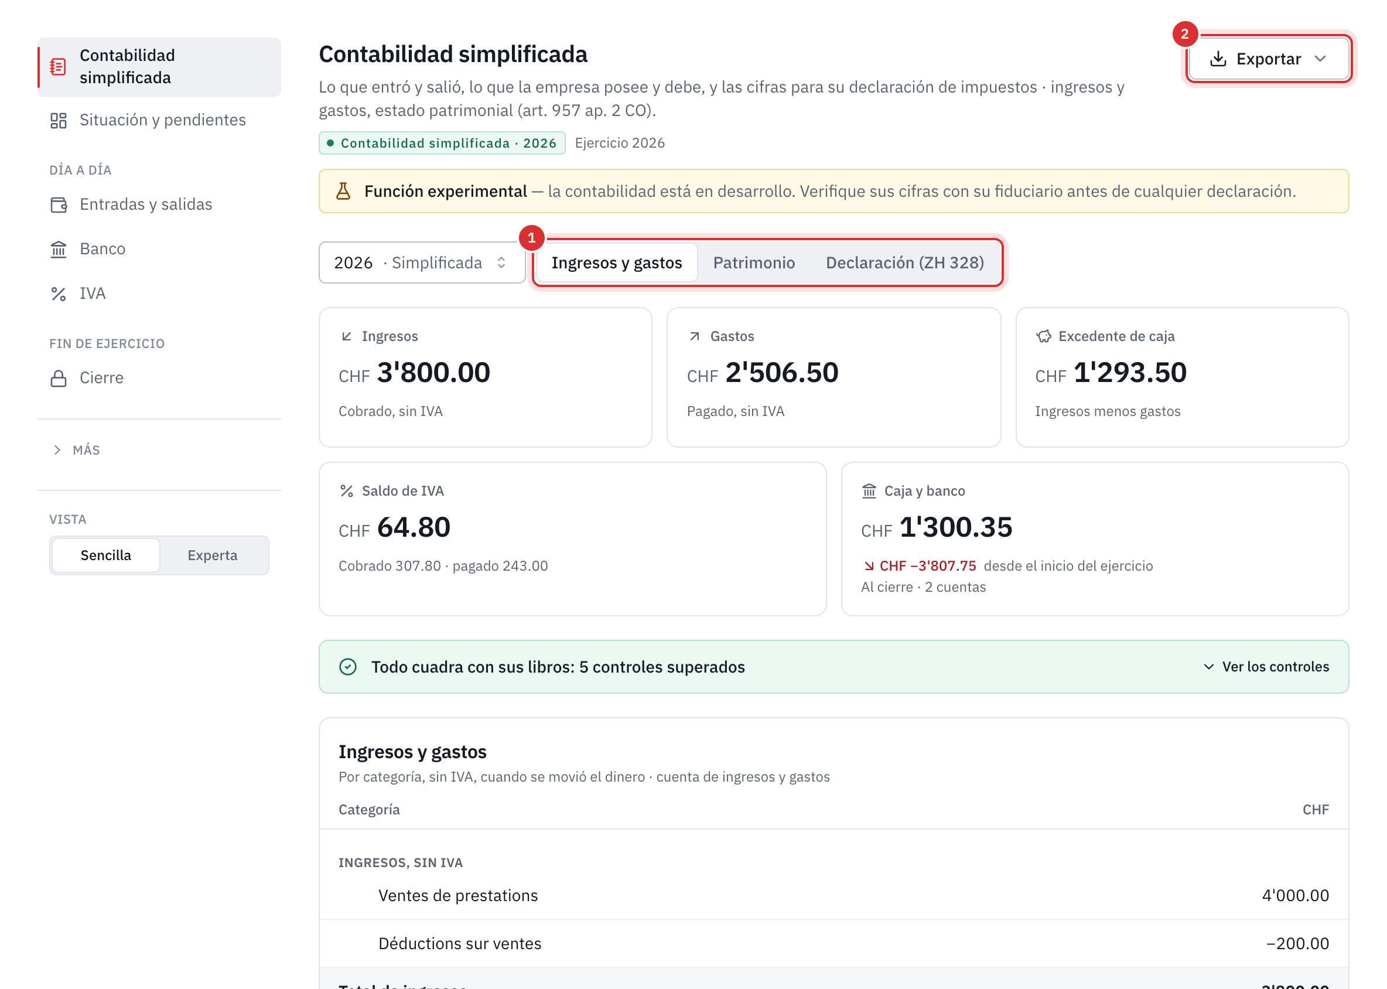Click the Gastos arrow icon on card
Image resolution: width=1387 pixels, height=989 pixels.
click(694, 336)
